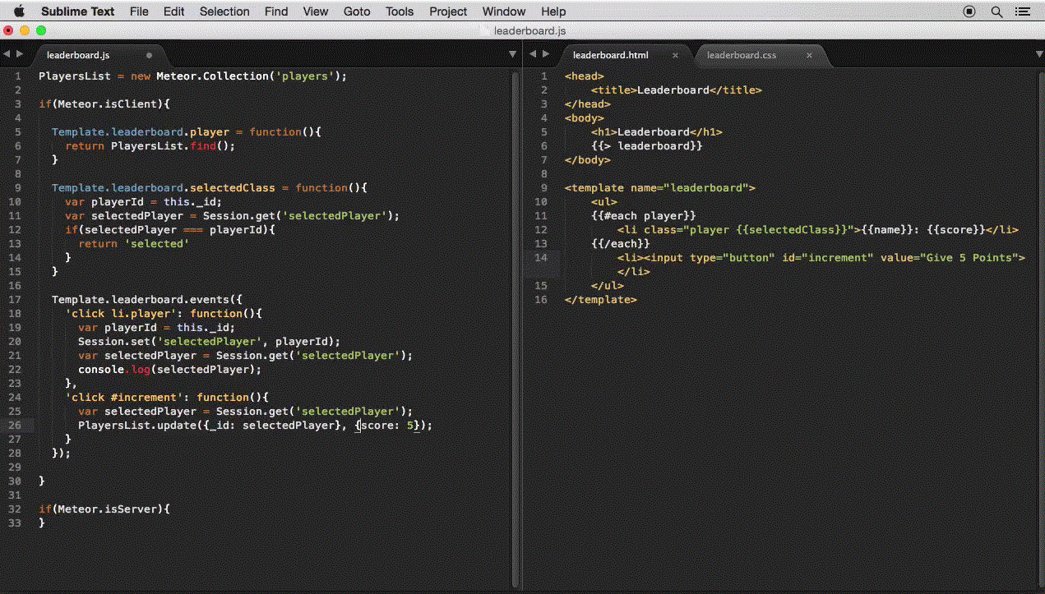
Task: Click '{{> leaderboard}}' line
Action: coord(647,145)
